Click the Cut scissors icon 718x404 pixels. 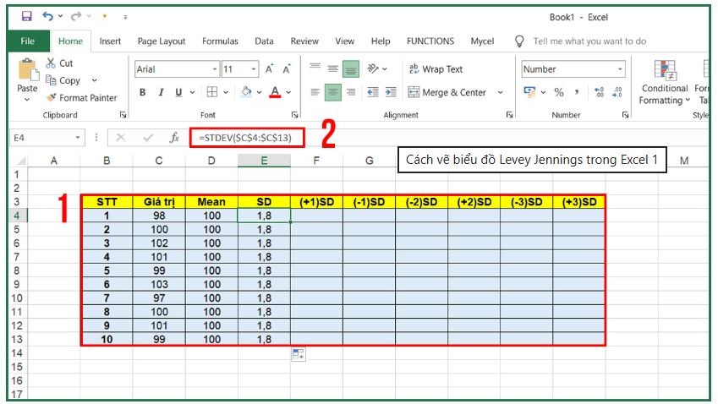pos(51,63)
